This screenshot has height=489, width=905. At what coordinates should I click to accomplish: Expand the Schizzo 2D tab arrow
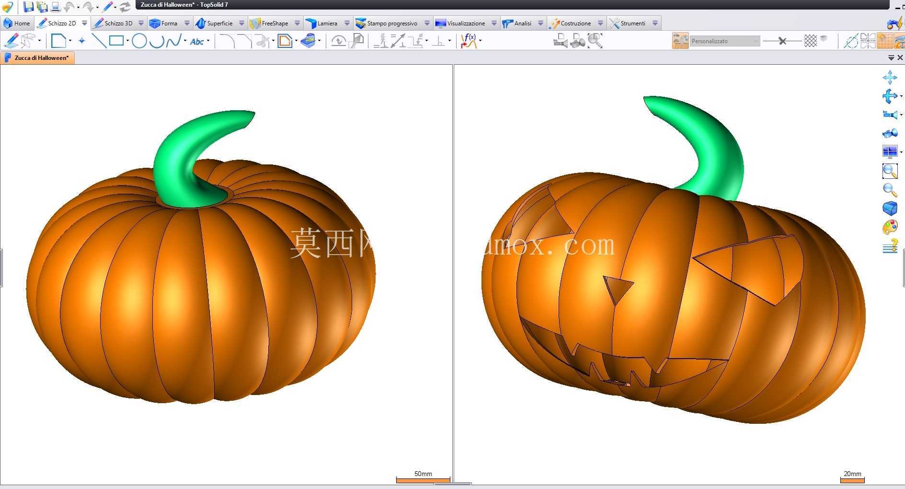85,23
